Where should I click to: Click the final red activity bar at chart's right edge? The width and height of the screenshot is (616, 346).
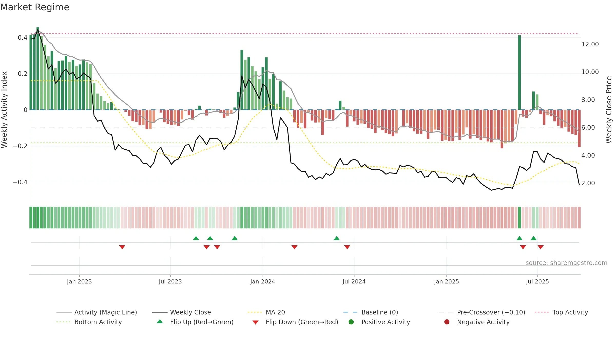point(579,128)
